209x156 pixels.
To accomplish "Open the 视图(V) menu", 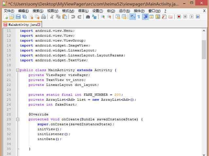I will [53, 11].
